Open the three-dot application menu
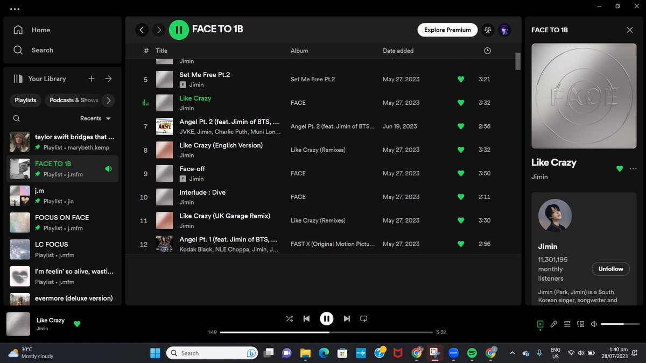Viewport: 646px width, 363px height. (x=15, y=9)
